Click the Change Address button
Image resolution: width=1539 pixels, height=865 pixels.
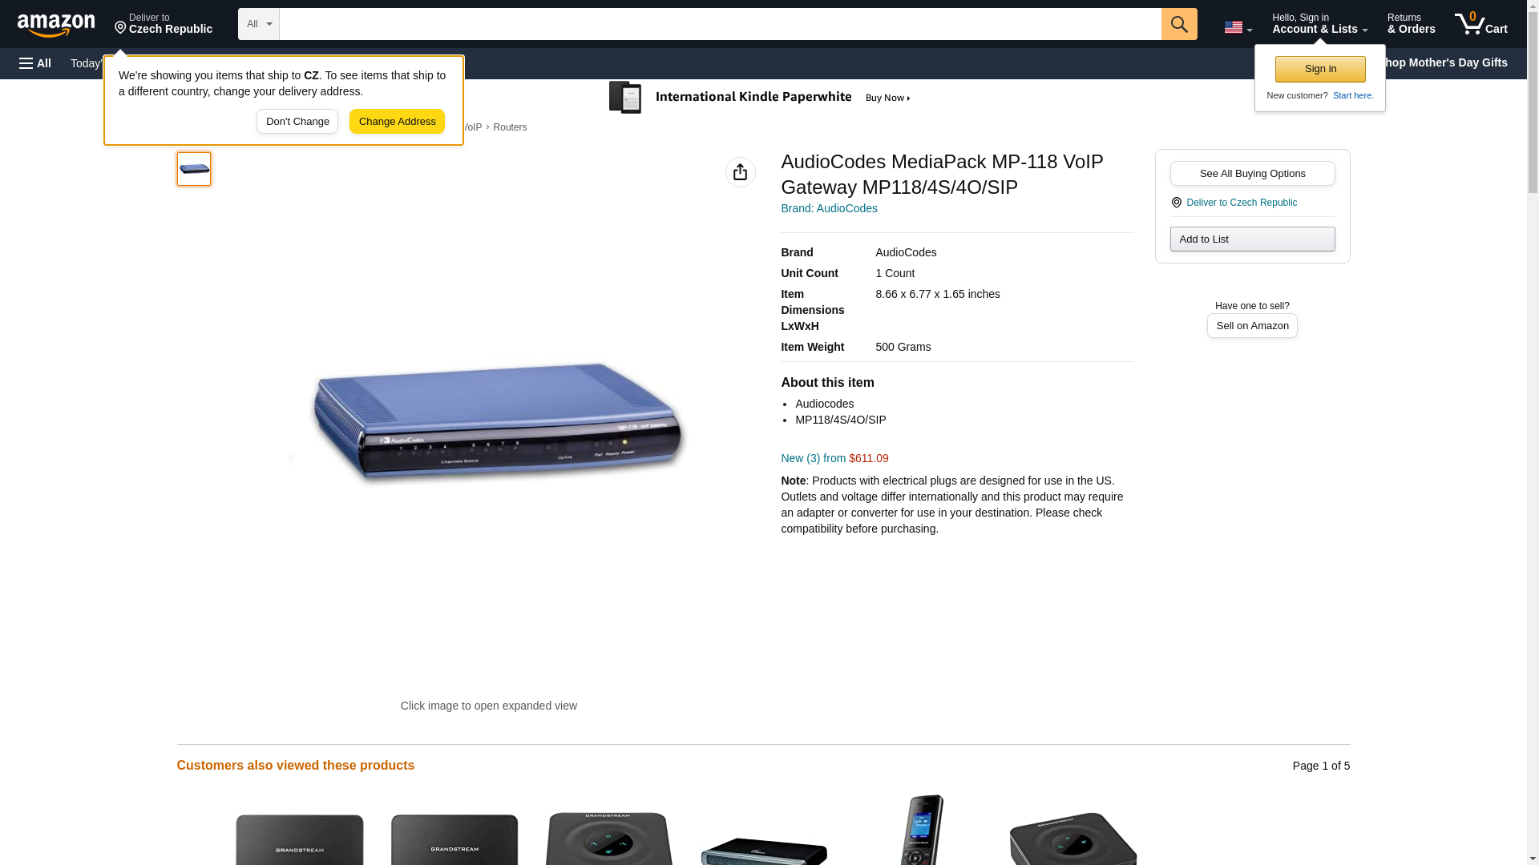click(397, 122)
